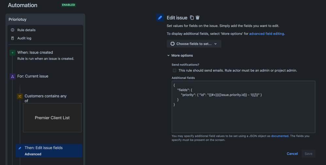Click the duplicate component copy icon
The image size is (326, 165).
(x=192, y=18)
